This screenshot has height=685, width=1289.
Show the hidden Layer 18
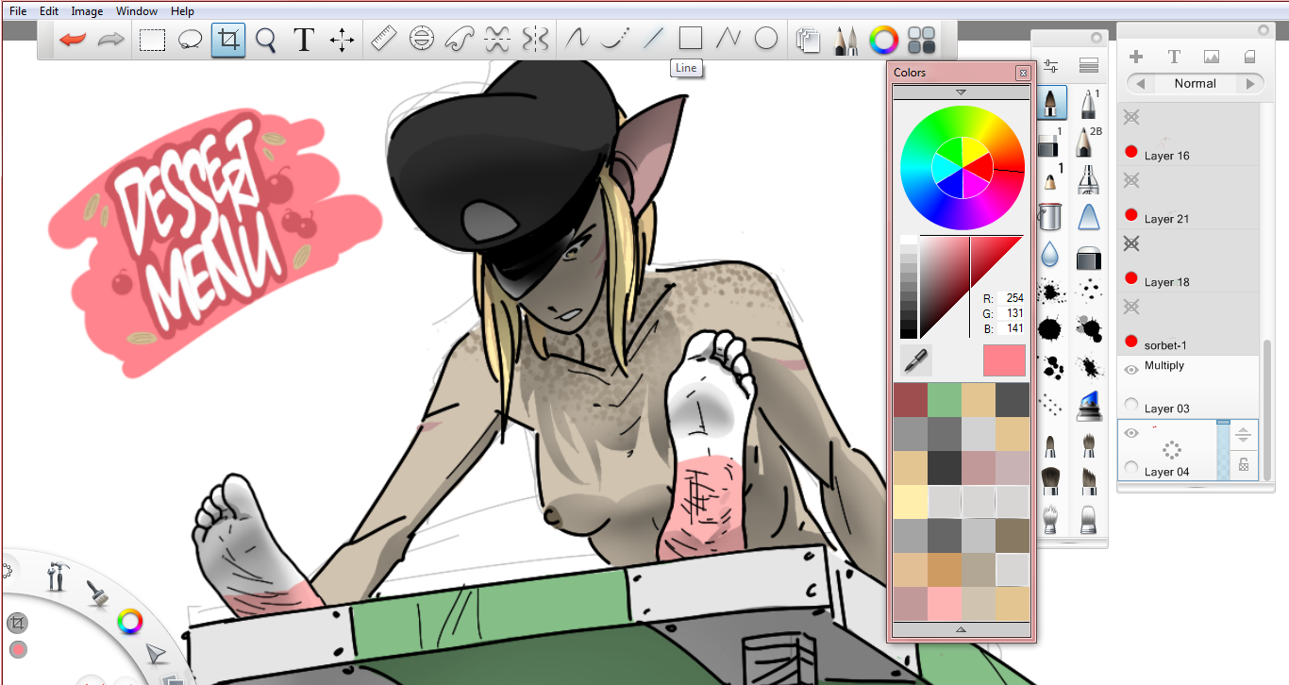tap(1131, 243)
